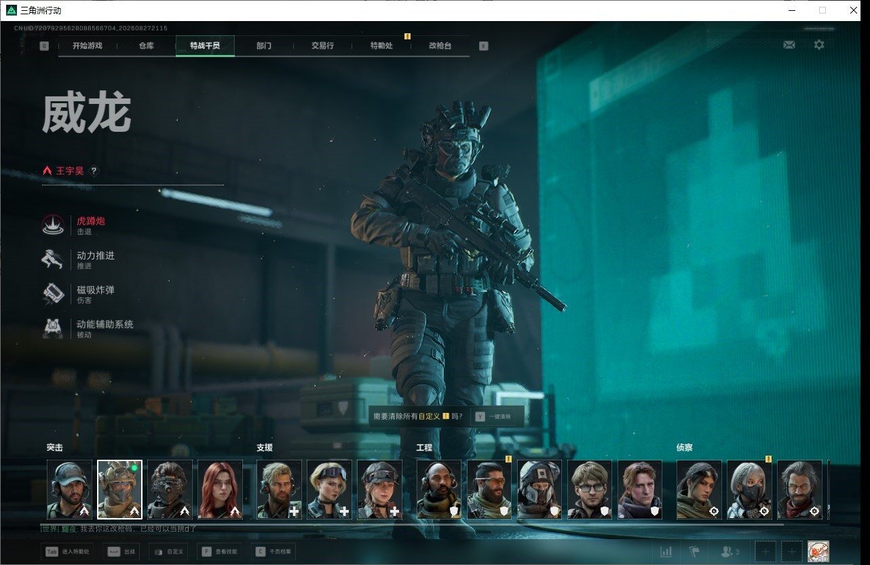Select the 侦察 operator with red scarf
The height and width of the screenshot is (565, 870).
799,490
